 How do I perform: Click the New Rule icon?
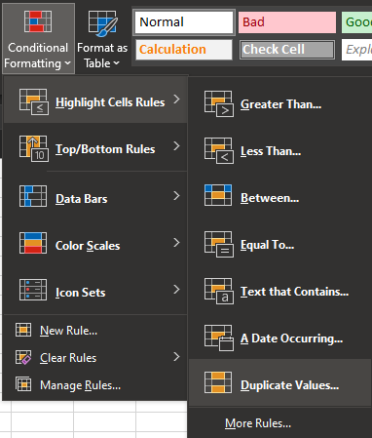[23, 331]
